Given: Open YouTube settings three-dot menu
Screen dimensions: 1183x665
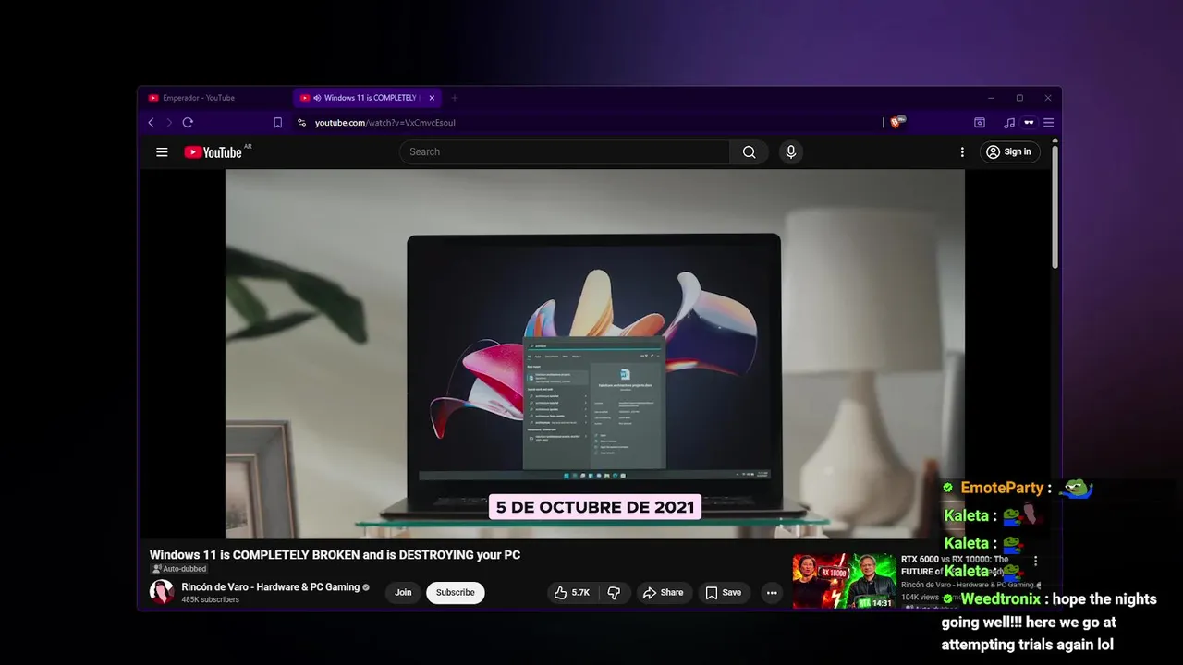Looking at the screenshot, I should tap(962, 152).
